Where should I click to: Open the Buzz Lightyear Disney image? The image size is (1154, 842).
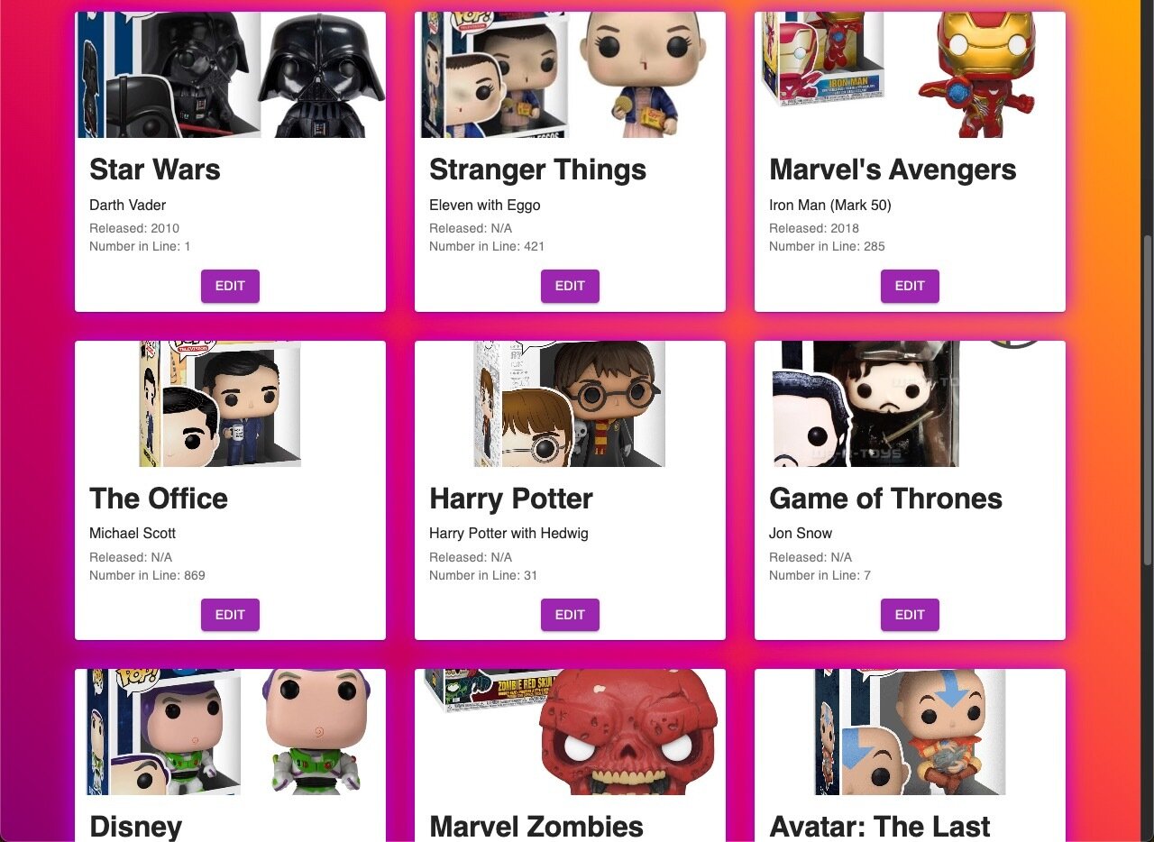click(231, 732)
